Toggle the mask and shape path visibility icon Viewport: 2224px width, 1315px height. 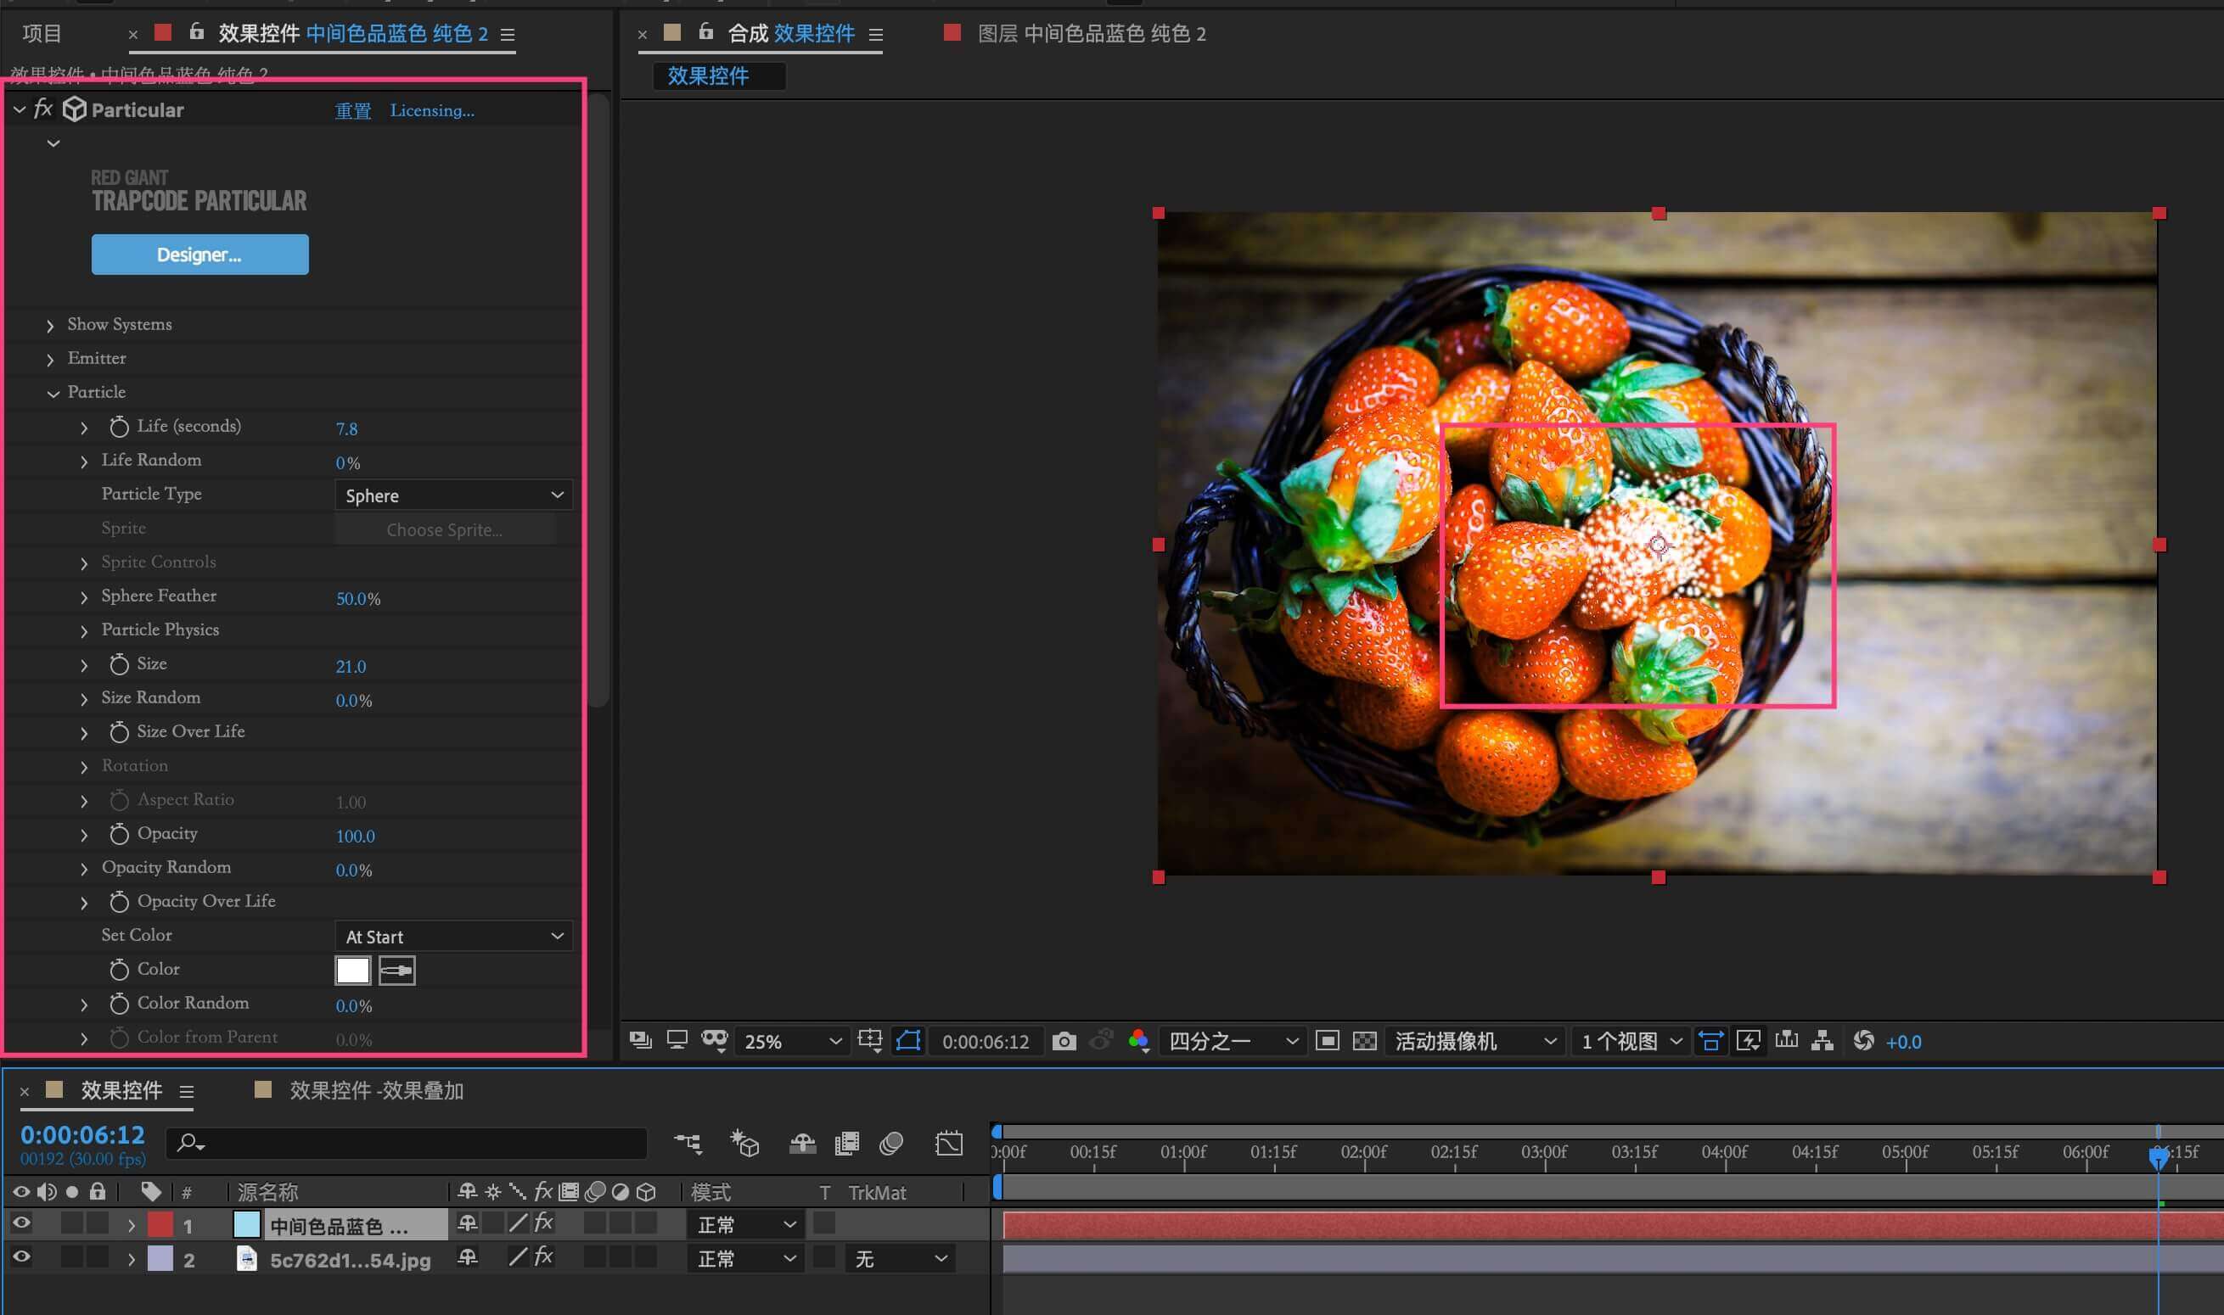[x=908, y=1041]
